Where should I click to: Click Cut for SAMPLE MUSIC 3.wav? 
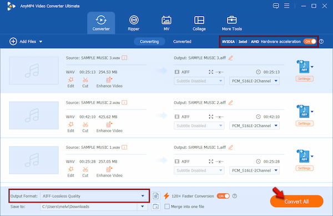pos(85,83)
